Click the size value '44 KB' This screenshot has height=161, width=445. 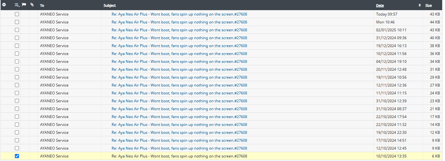point(435,22)
